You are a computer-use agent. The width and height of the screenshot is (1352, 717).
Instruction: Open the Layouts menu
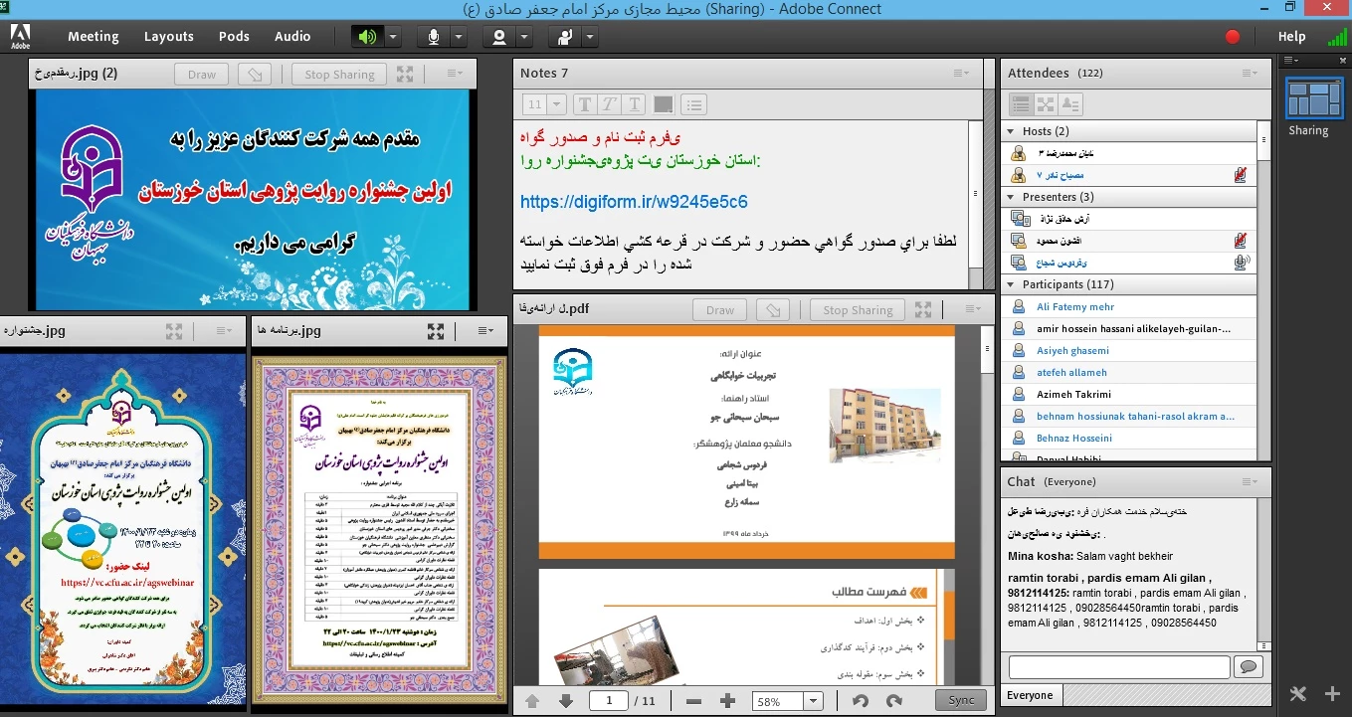[x=168, y=37]
